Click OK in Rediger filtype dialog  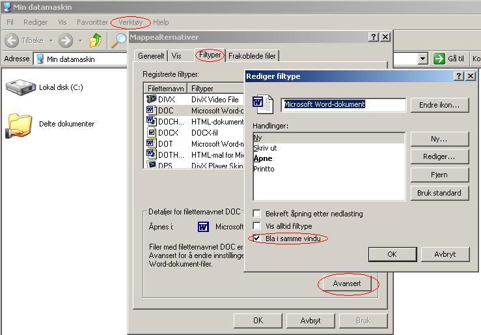(x=392, y=254)
